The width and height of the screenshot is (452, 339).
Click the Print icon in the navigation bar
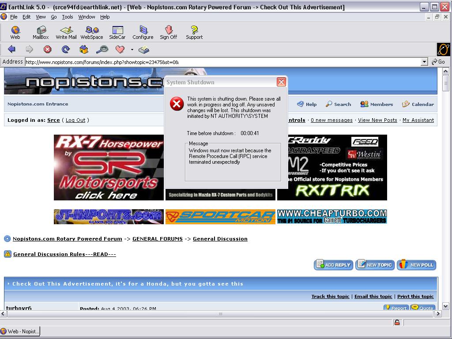(144, 49)
